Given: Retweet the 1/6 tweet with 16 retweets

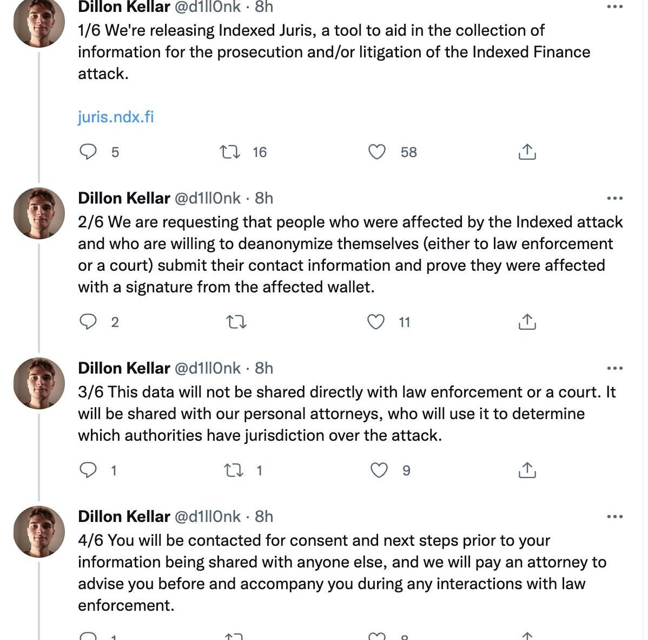Looking at the screenshot, I should 230,152.
